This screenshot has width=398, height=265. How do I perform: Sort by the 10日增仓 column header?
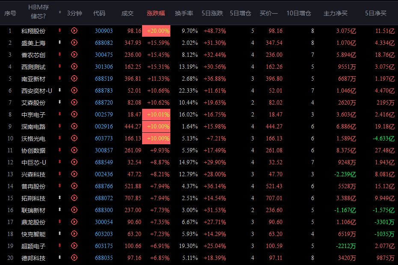(x=299, y=13)
